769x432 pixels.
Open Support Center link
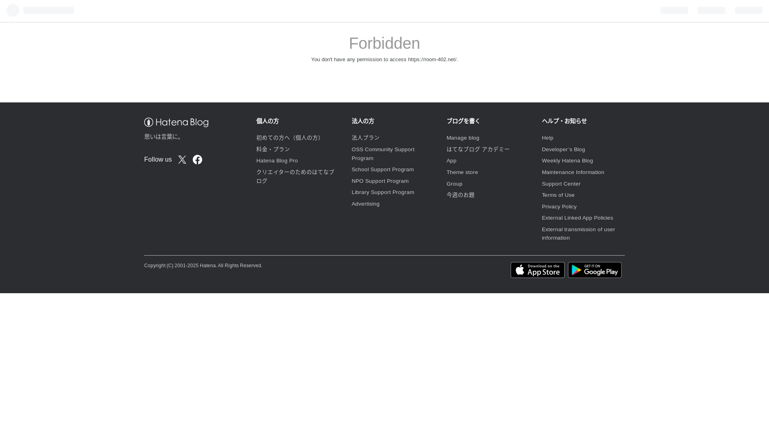tap(561, 184)
